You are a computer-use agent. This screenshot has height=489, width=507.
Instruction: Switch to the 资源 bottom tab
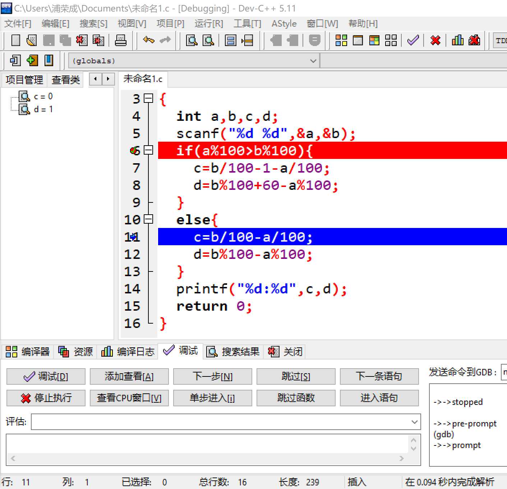(x=75, y=351)
